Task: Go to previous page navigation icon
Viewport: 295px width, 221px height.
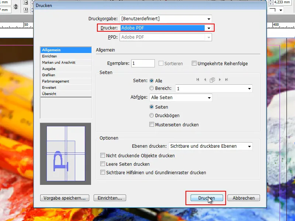Action: click(x=205, y=80)
